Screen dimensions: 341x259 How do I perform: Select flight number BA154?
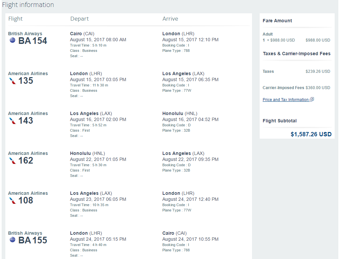tap(33, 41)
